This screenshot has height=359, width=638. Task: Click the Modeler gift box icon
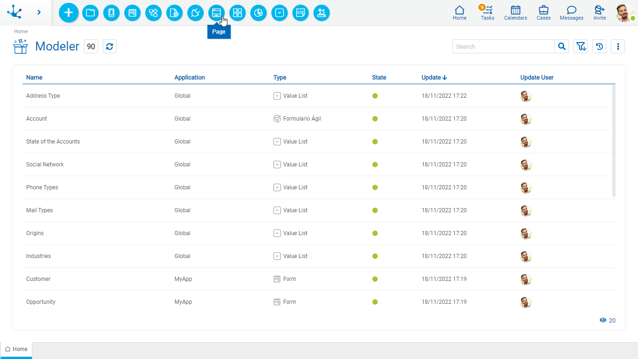[x=21, y=46]
